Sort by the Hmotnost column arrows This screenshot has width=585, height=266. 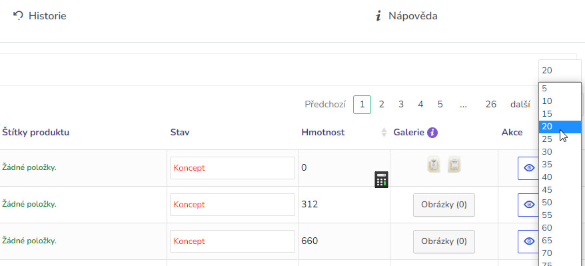384,132
